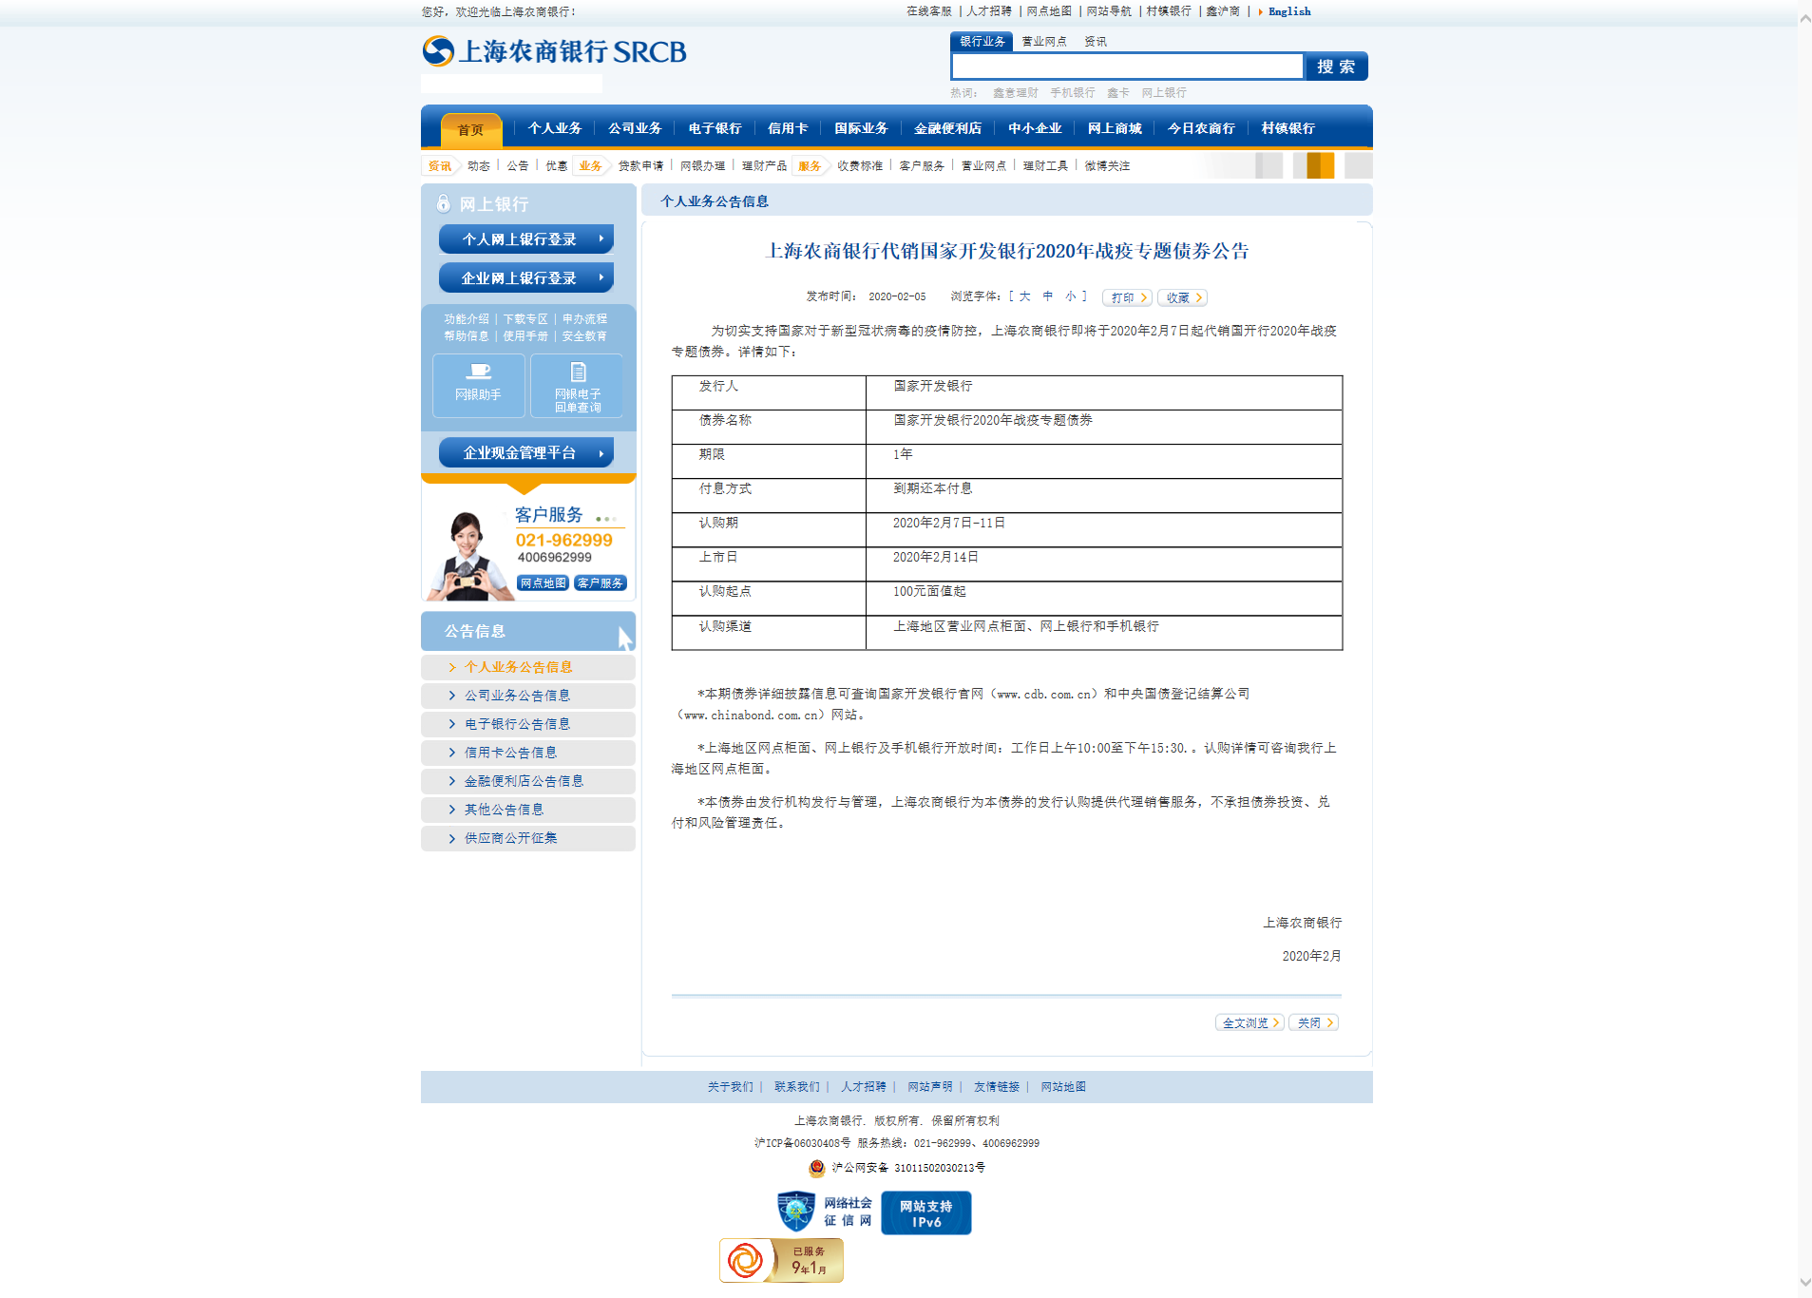
Task: Open 今日农商行 menu
Action: point(1201,128)
